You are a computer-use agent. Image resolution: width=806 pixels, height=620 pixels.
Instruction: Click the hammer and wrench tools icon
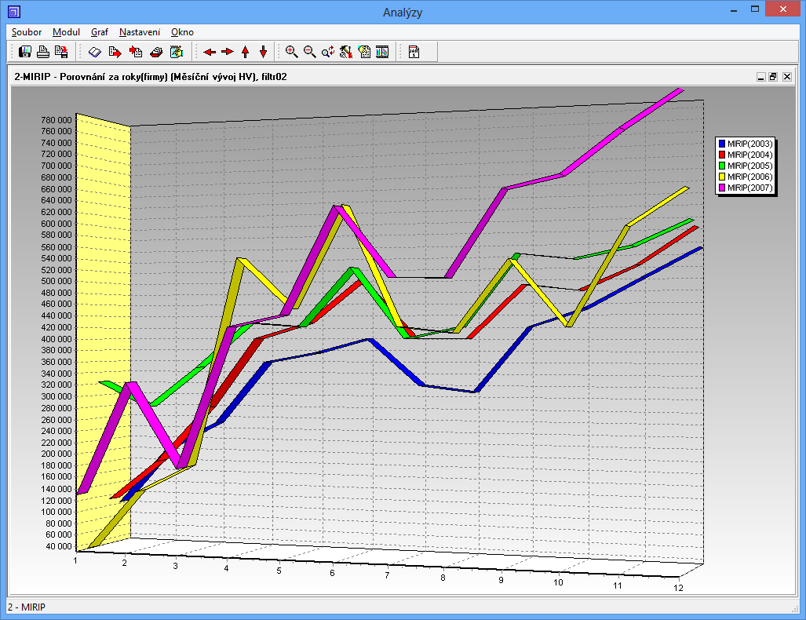click(346, 52)
